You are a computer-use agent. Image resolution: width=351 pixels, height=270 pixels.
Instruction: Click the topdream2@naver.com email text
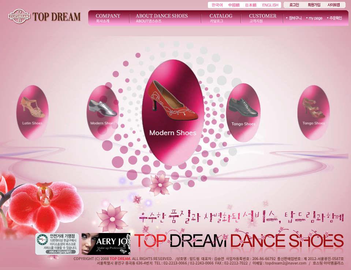coord(285,263)
